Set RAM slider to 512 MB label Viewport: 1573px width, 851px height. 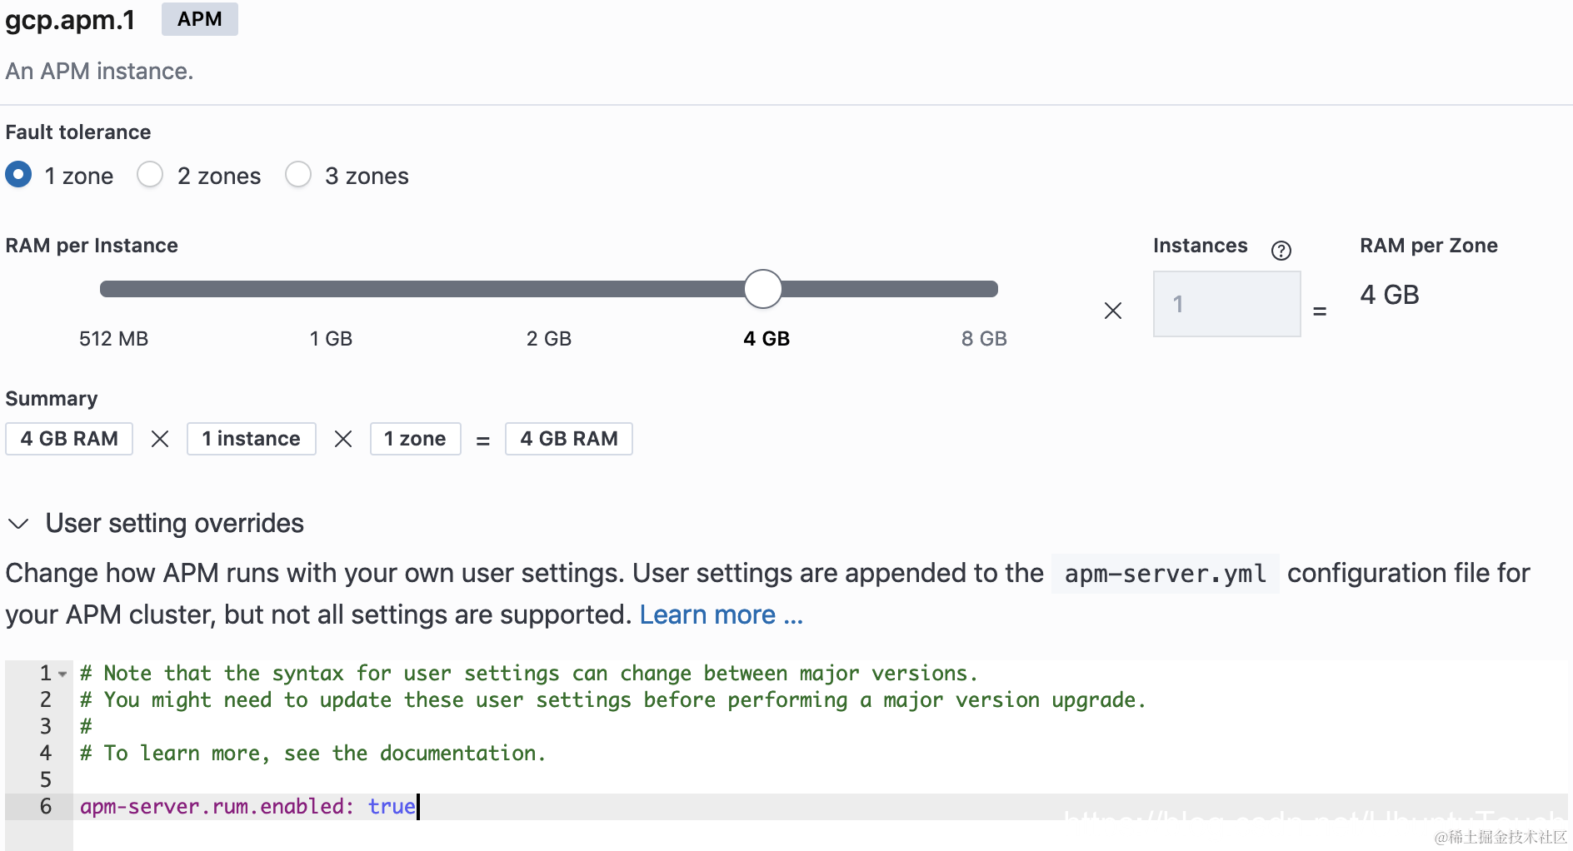coord(113,339)
